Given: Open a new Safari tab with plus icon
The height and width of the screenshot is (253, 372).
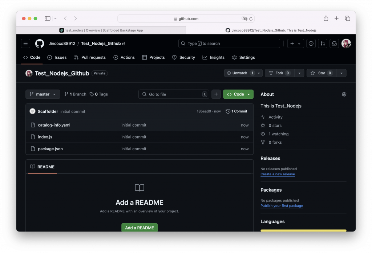Looking at the screenshot, I should pos(336,19).
